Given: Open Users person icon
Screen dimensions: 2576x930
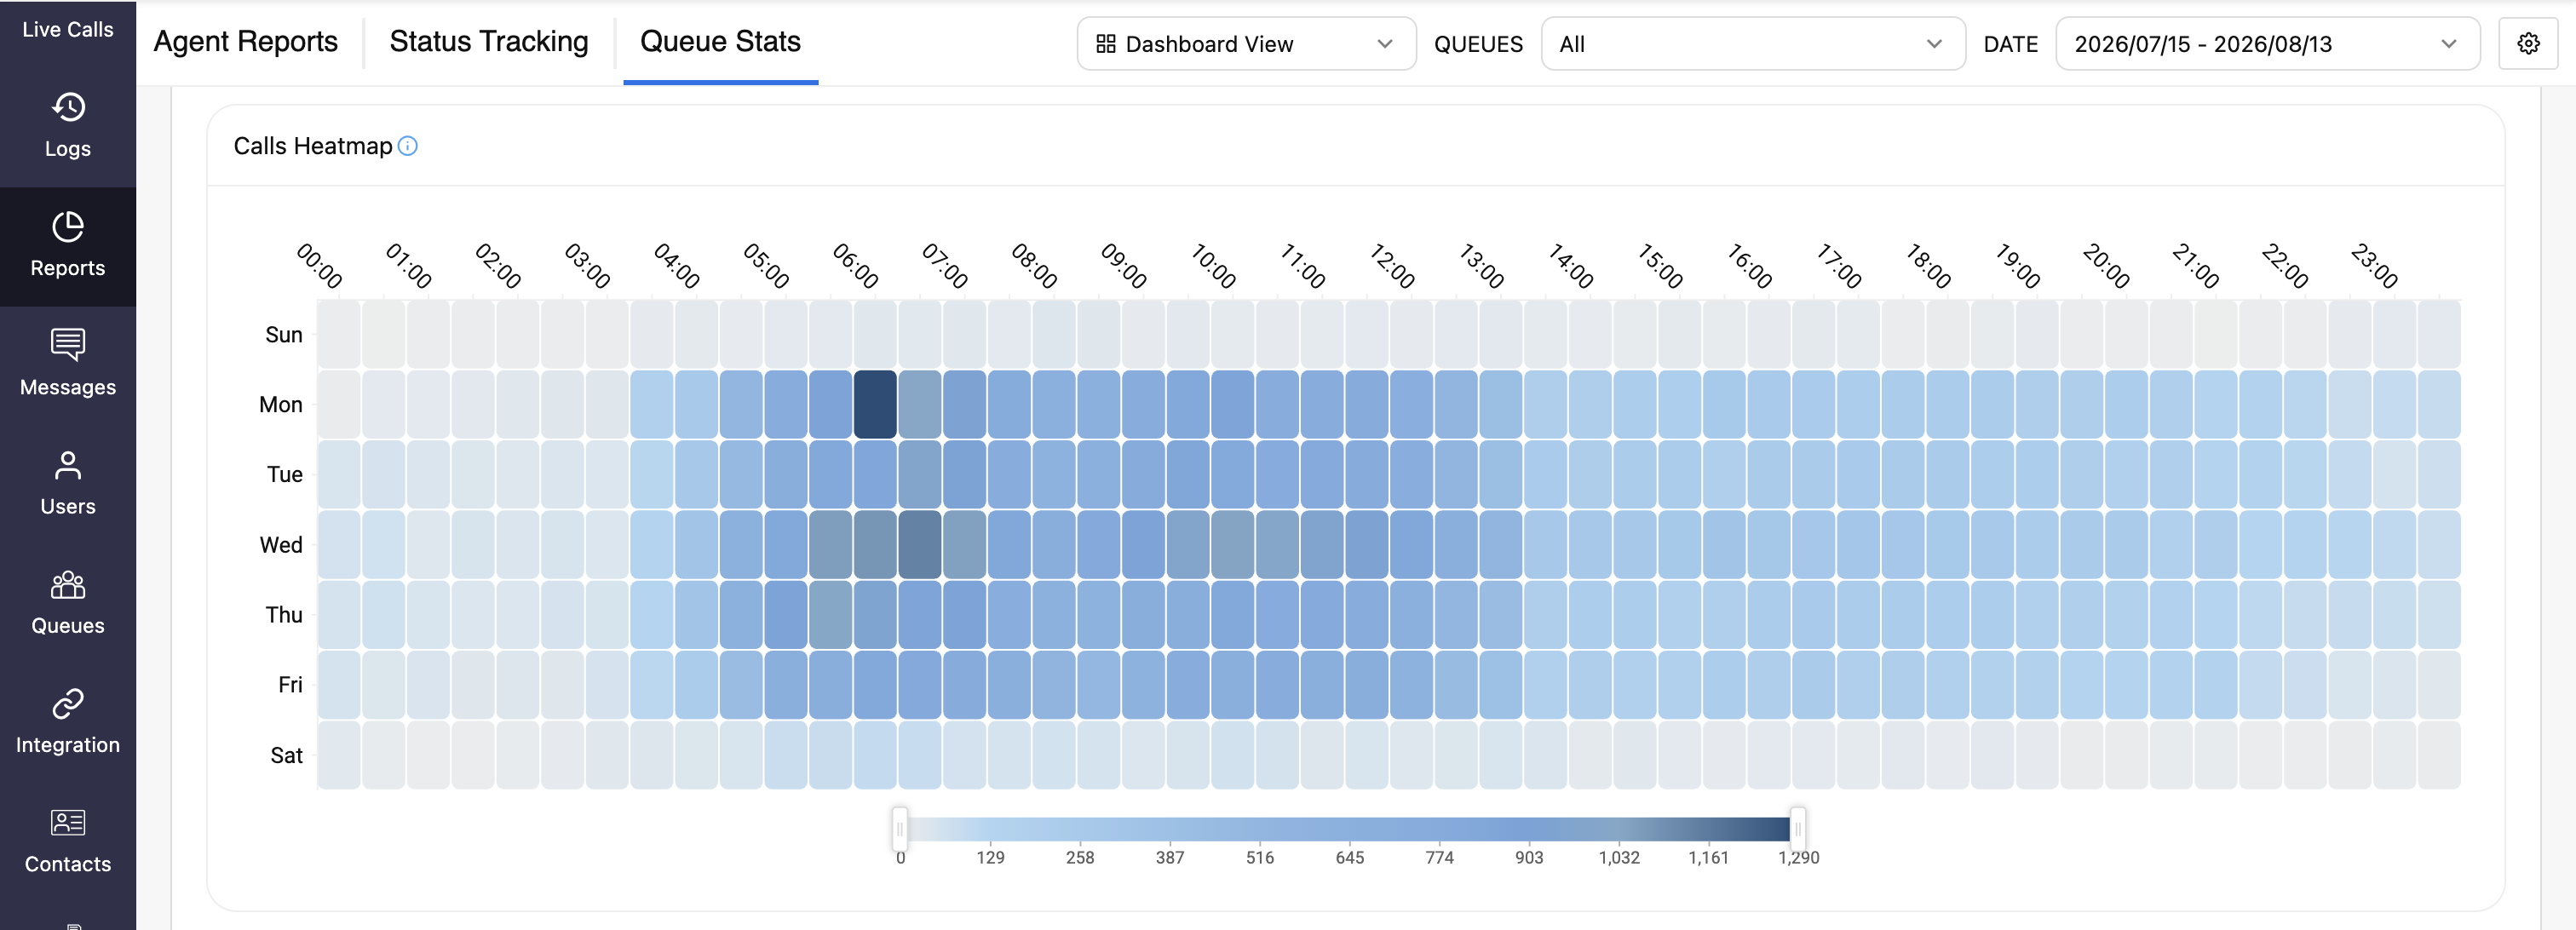Looking at the screenshot, I should [68, 465].
